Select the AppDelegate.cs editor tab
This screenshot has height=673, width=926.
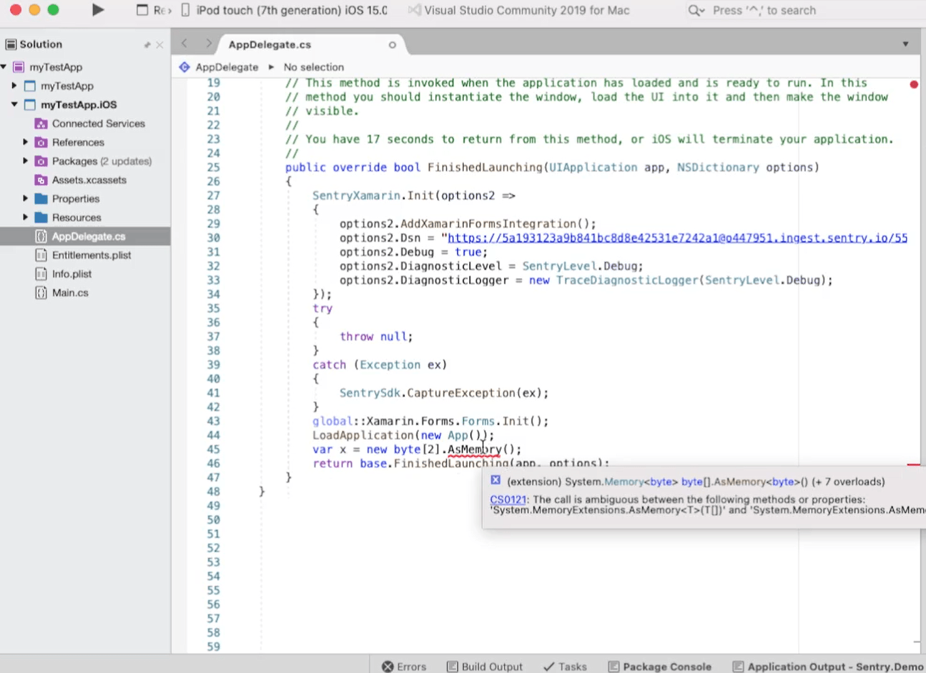tap(270, 44)
